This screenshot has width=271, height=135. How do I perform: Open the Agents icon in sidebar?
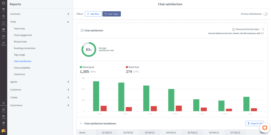[x=3, y=36]
